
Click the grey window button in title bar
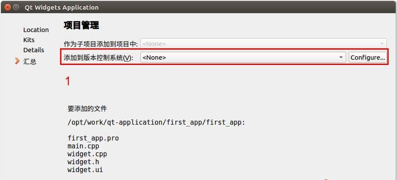pyautogui.click(x=16, y=7)
